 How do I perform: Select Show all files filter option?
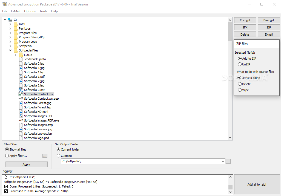[7, 149]
